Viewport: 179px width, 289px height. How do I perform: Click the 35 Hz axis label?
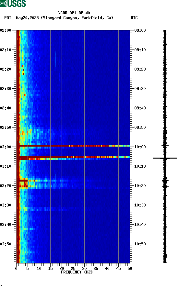(96, 269)
